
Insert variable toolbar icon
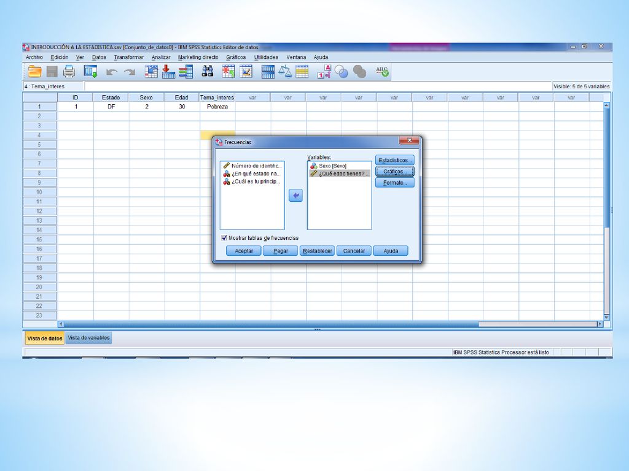246,72
